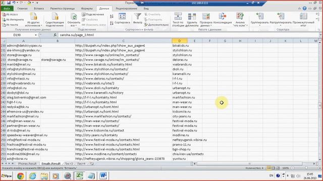Open the Лист3 sheet tab

tap(69, 164)
